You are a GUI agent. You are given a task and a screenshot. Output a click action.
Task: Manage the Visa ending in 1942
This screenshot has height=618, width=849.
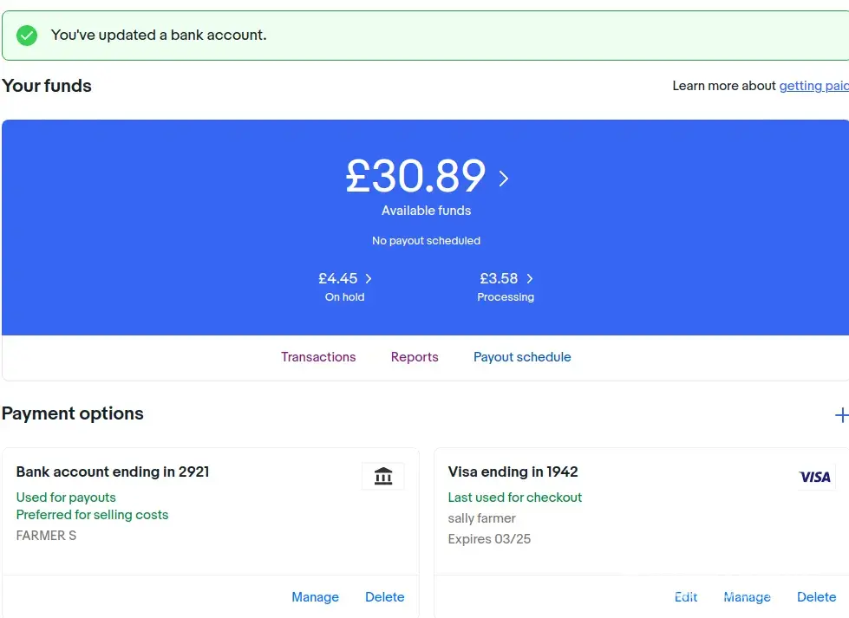747,597
